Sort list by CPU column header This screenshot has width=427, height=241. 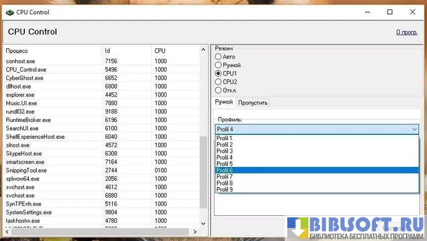(x=160, y=51)
